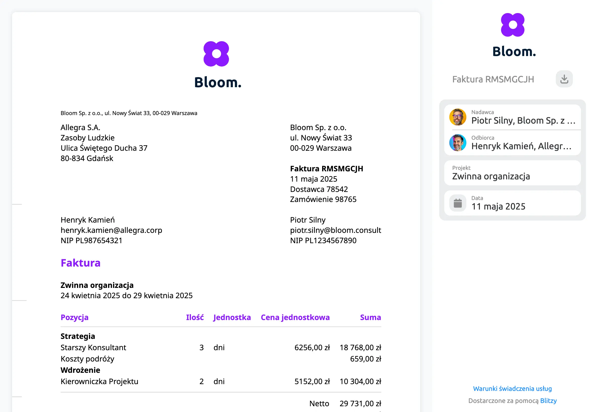Click the small sender address line above Allegra

pos(129,113)
